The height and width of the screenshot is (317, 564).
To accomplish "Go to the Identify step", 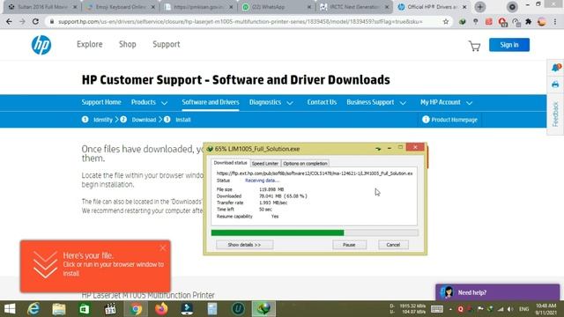I will point(97,120).
